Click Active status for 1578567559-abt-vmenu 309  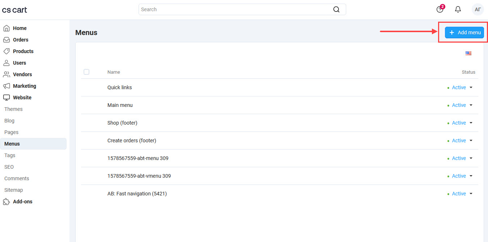click(x=459, y=176)
